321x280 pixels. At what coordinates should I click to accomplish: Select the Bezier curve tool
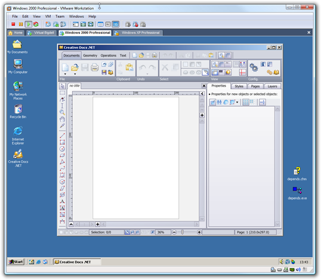tap(62, 168)
